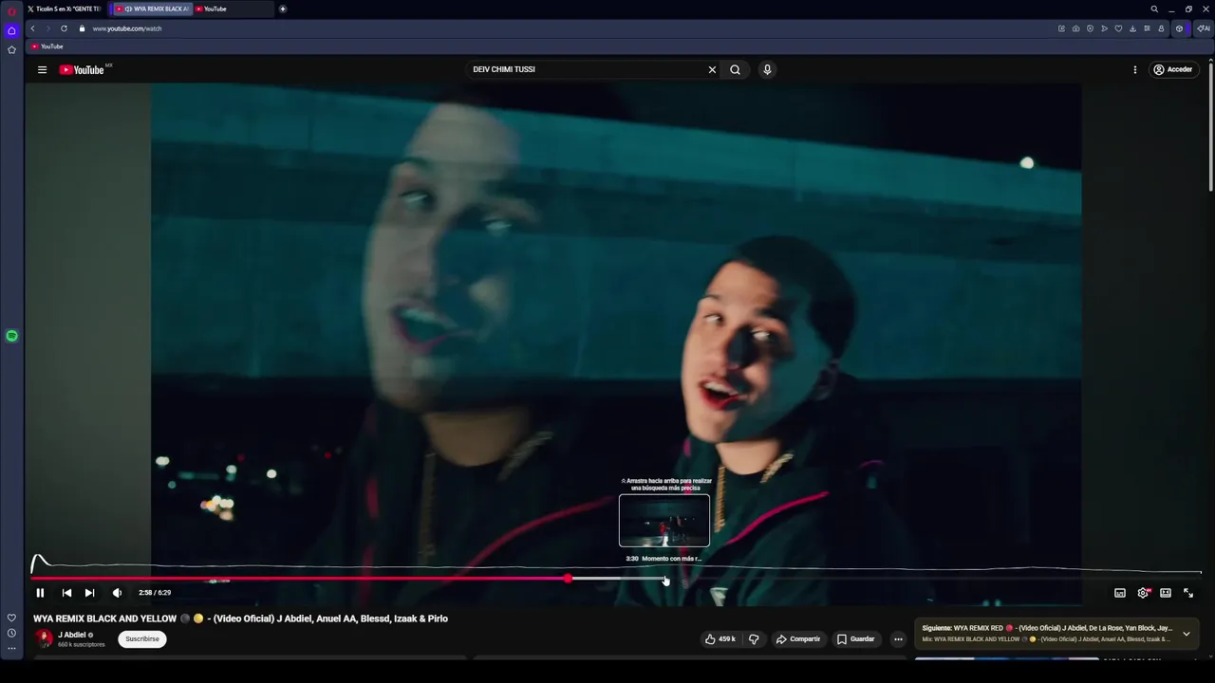This screenshot has width=1215, height=683.
Task: Run search with the magnifier button
Action: point(735,69)
